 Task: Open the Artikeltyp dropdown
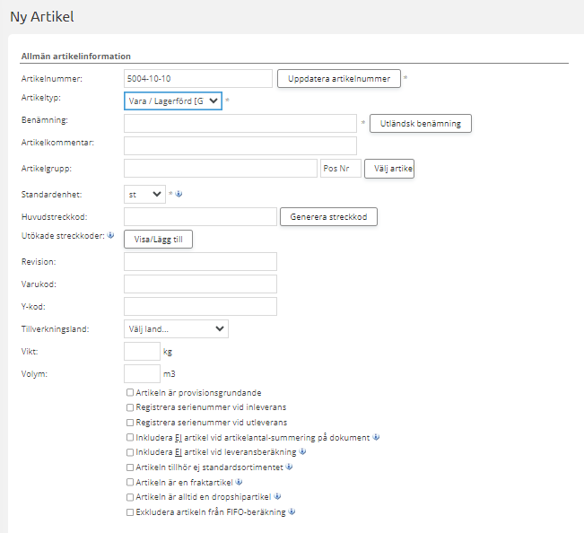(x=173, y=100)
